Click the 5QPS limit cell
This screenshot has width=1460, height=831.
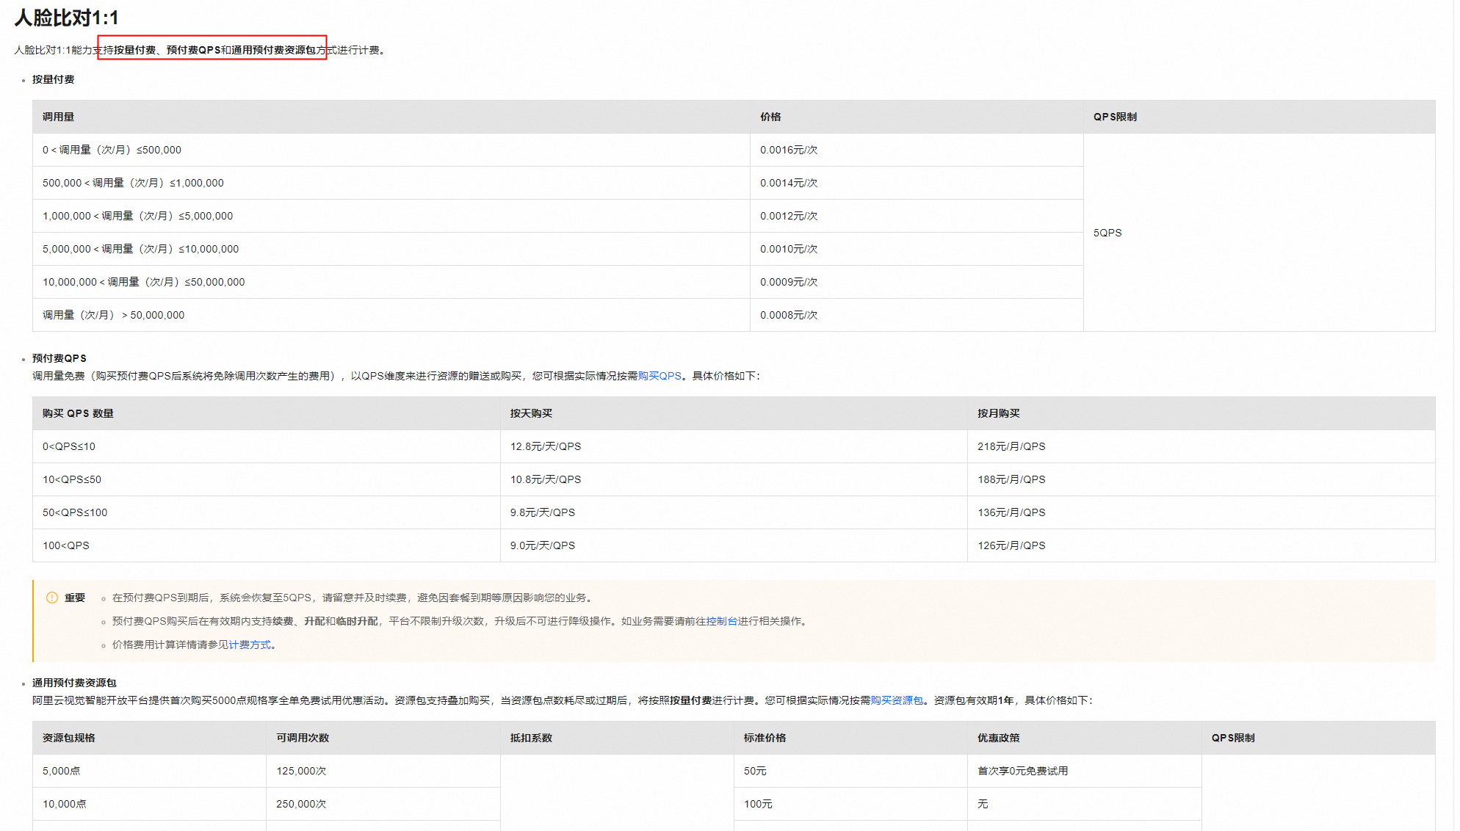coord(1260,233)
